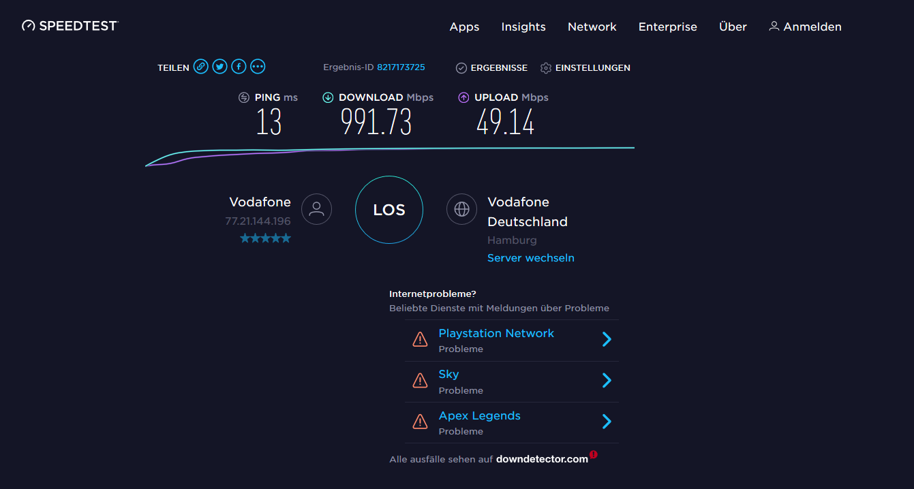Click the Internetprobleme? heading
The width and height of the screenshot is (914, 489).
(433, 294)
